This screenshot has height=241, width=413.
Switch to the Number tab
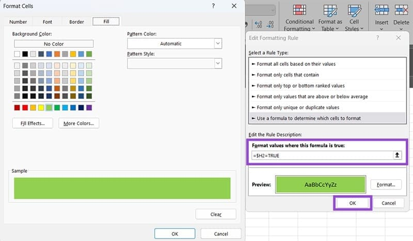[x=18, y=22]
